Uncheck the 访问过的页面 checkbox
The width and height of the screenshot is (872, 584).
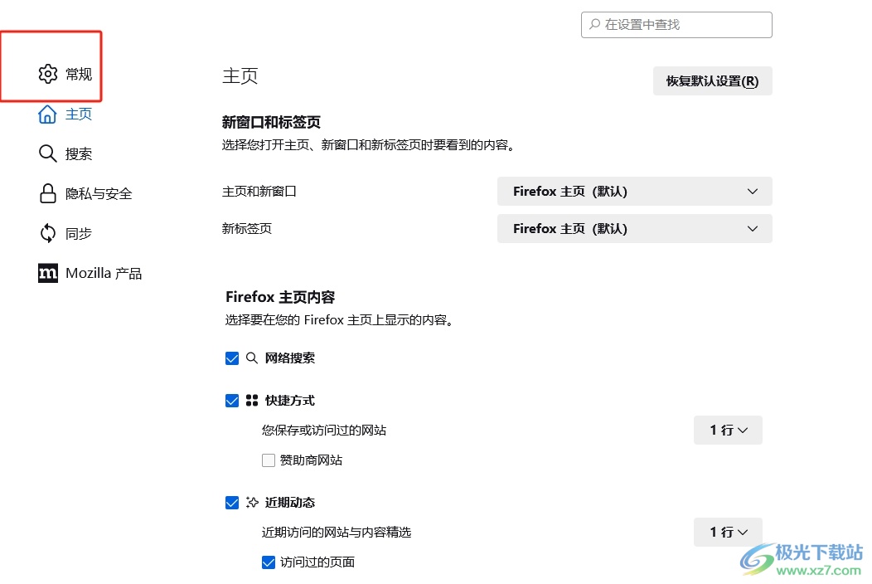click(269, 562)
